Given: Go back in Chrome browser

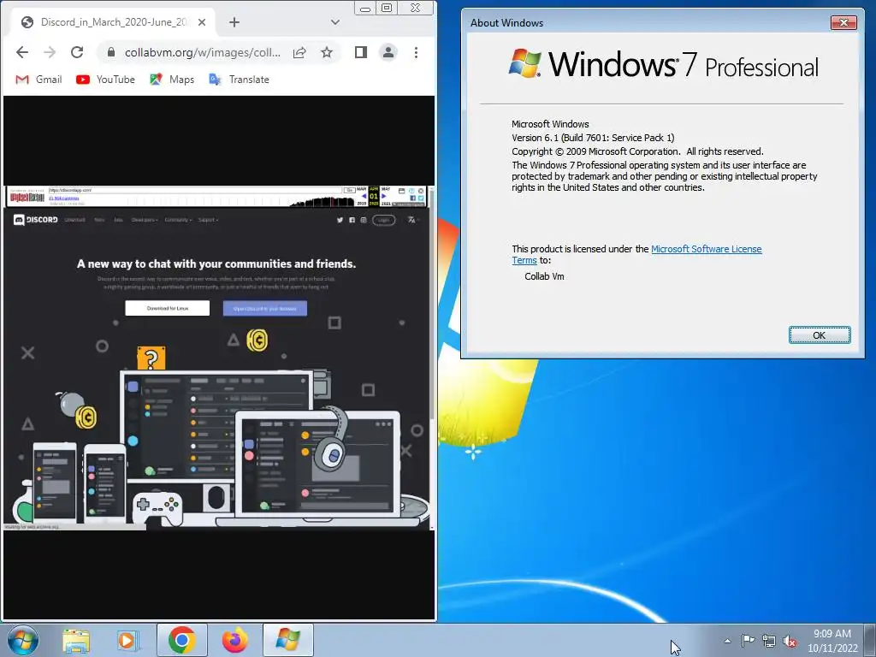Looking at the screenshot, I should pyautogui.click(x=22, y=52).
